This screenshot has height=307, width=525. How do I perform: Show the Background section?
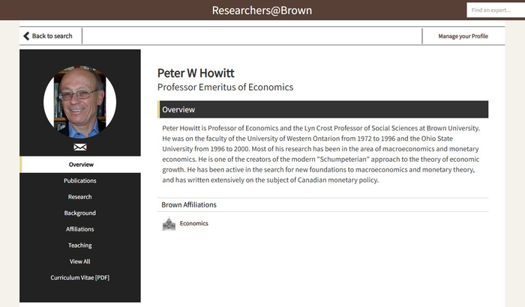tap(80, 213)
